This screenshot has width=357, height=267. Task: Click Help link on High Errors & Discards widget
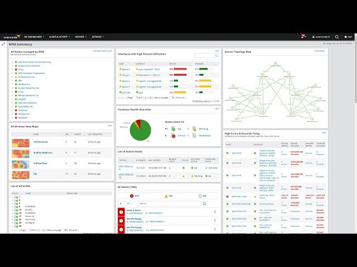(x=324, y=132)
